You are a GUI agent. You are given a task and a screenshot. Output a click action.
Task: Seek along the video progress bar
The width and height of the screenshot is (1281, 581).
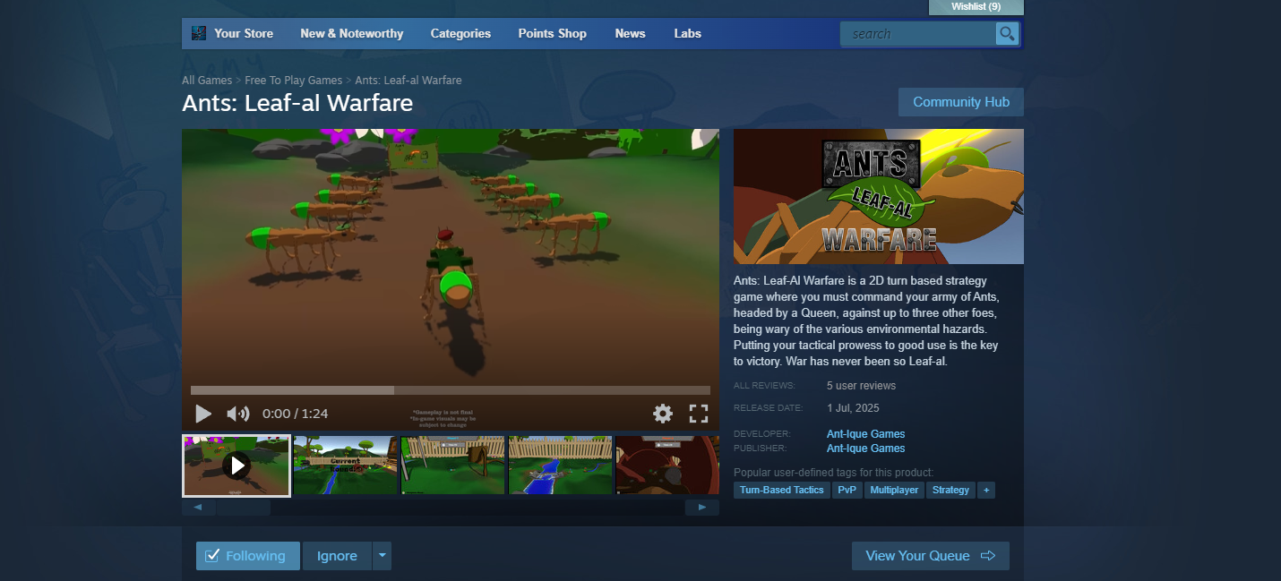coord(451,390)
